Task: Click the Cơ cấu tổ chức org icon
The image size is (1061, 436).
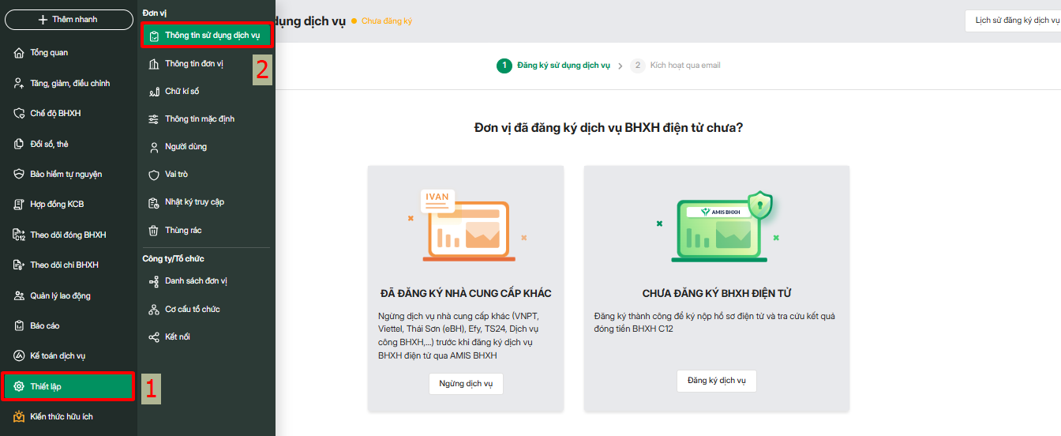Action: coord(154,310)
